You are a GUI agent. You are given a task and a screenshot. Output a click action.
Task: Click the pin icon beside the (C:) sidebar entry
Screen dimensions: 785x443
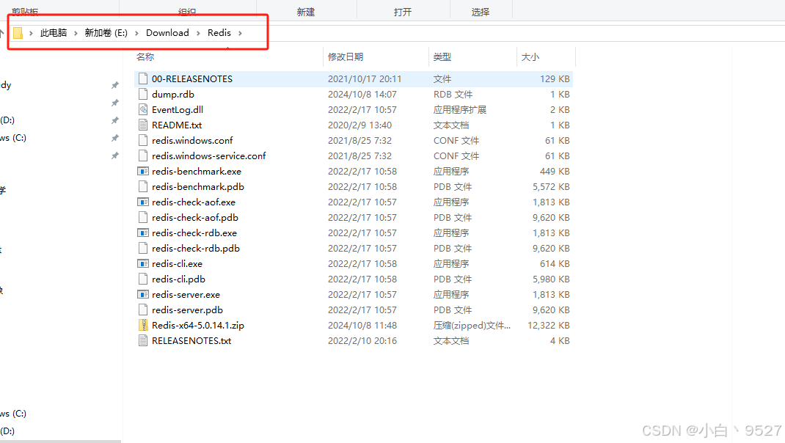coord(115,138)
